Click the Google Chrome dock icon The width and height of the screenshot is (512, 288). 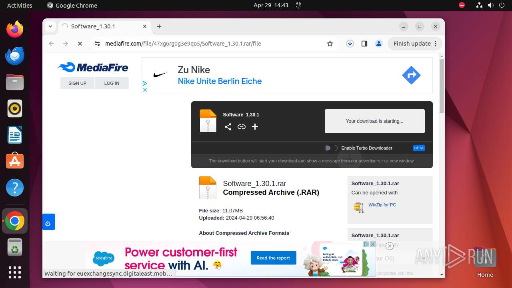(x=15, y=221)
